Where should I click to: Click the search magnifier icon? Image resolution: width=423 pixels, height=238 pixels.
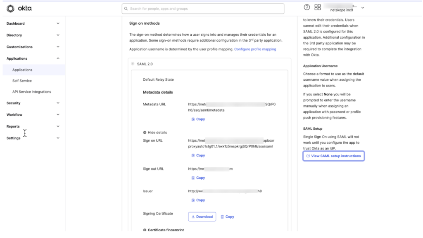(x=126, y=9)
